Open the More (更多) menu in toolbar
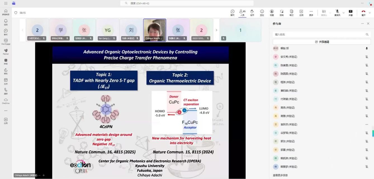374x179 pixels. coord(311,13)
